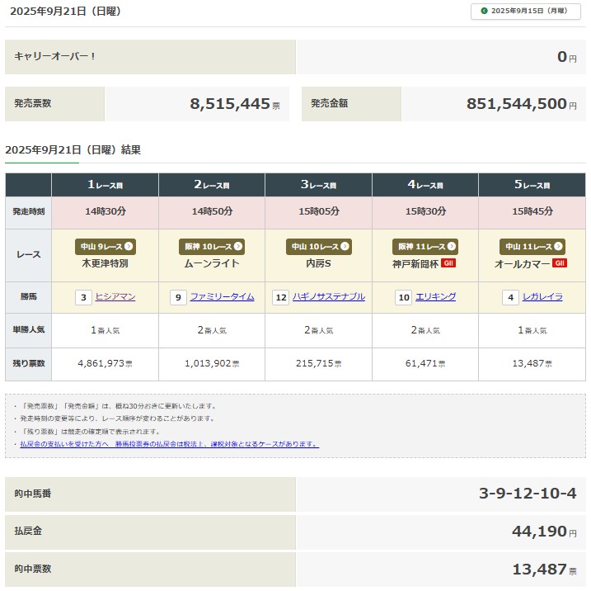Open the ヒシアマン horse link
The height and width of the screenshot is (591, 591).
click(115, 297)
